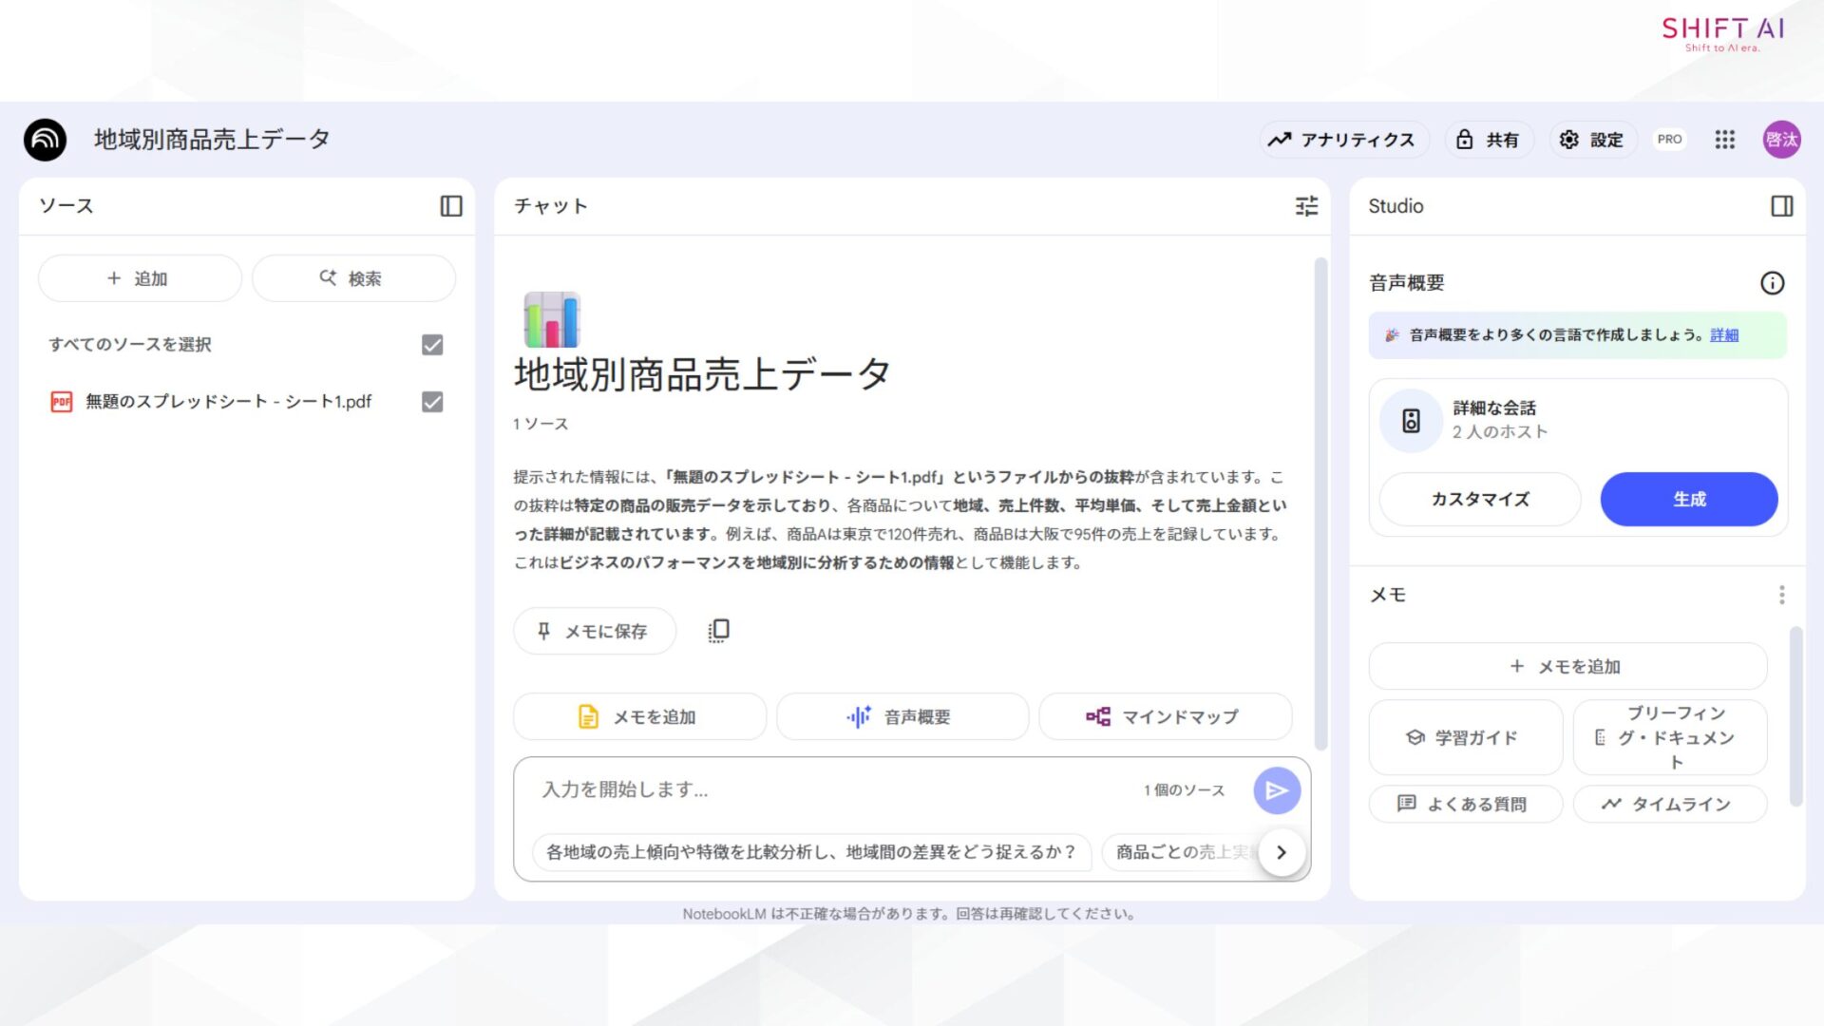
Task: Open 設定 from the top bar
Action: 1592,140
